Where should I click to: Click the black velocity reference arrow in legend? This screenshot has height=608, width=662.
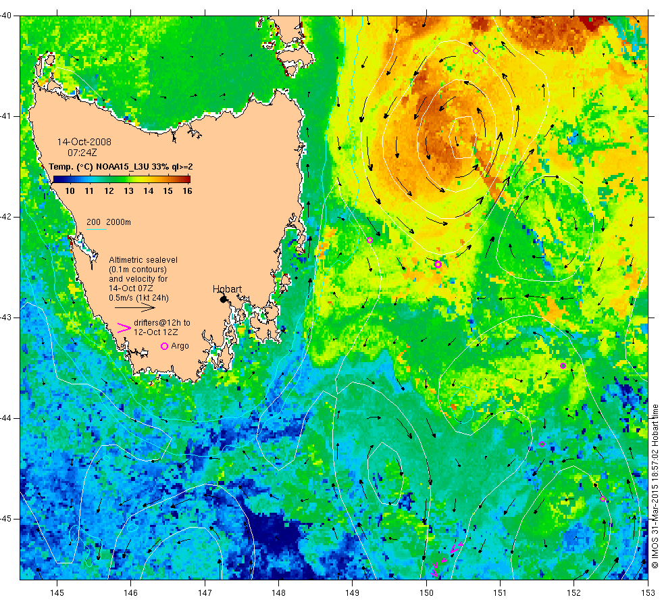135,308
